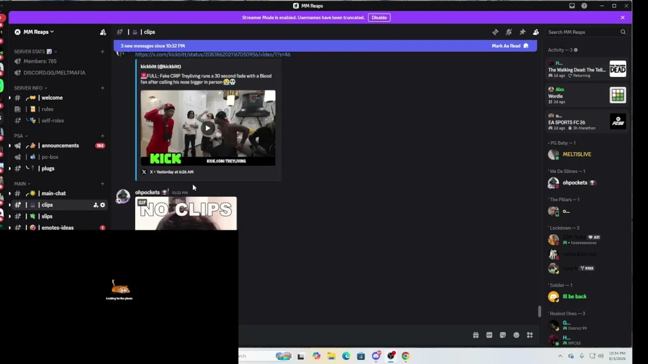Viewport: 648px width, 364px height.
Task: Collapse the MAIN category
Action: [22, 184]
